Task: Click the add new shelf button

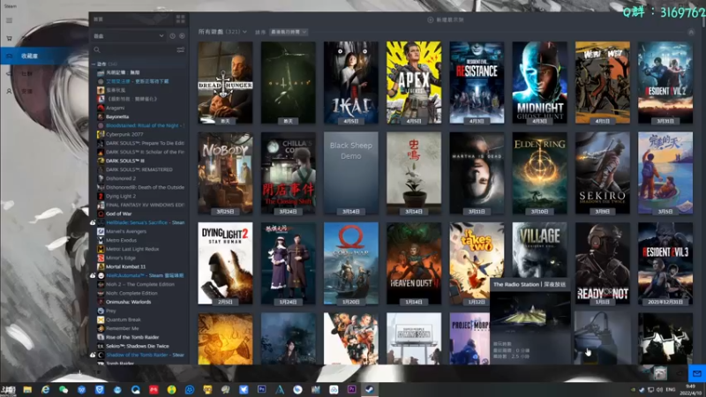Action: click(446, 19)
